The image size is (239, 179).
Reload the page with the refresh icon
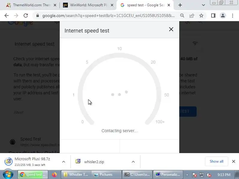coord(26,16)
